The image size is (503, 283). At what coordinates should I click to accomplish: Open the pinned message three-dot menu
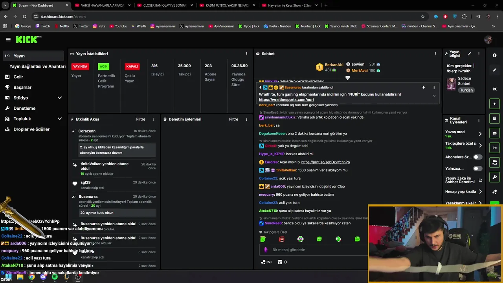click(x=434, y=87)
